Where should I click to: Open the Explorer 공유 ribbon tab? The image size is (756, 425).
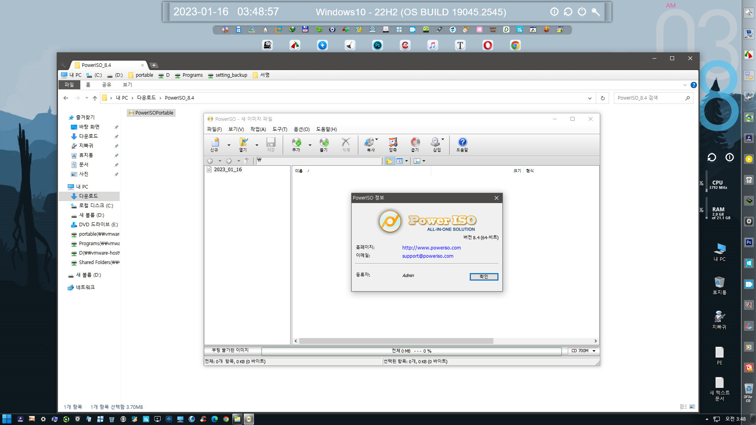(106, 85)
